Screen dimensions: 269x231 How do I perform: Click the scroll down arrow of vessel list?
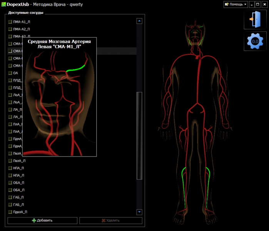[139, 212]
